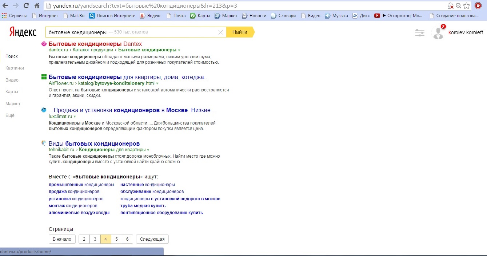The image size is (487, 256).
Task: Search алюминиевые воздуховоды related query
Action: pos(79,213)
